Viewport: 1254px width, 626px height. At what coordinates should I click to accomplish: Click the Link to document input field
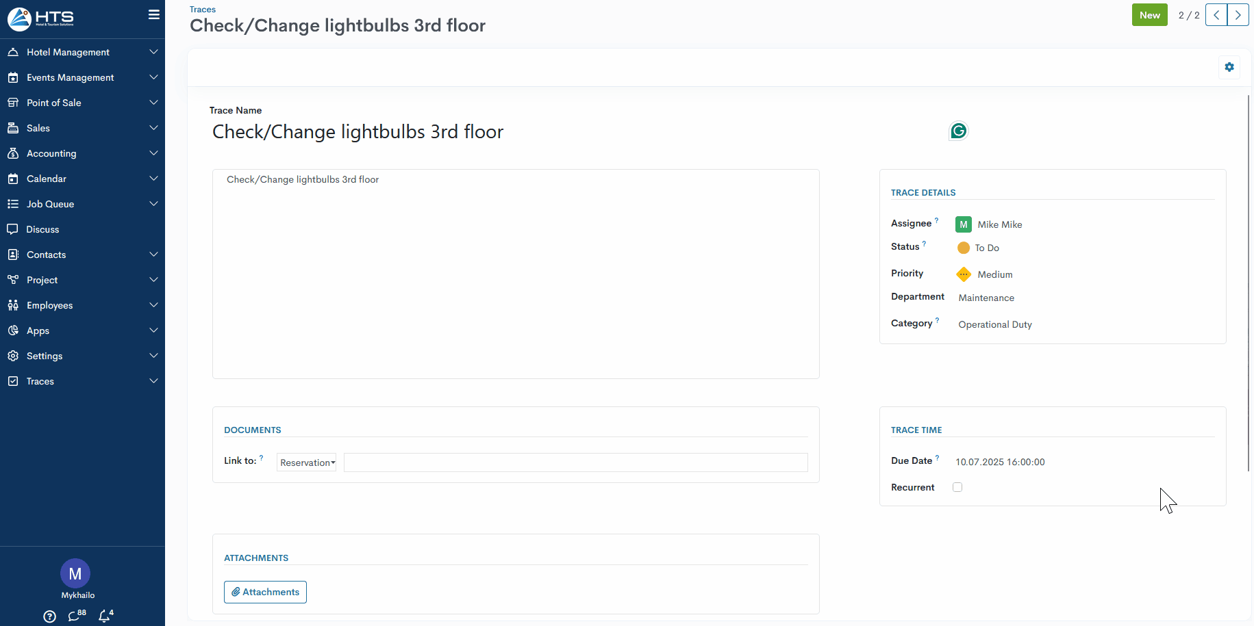575,462
